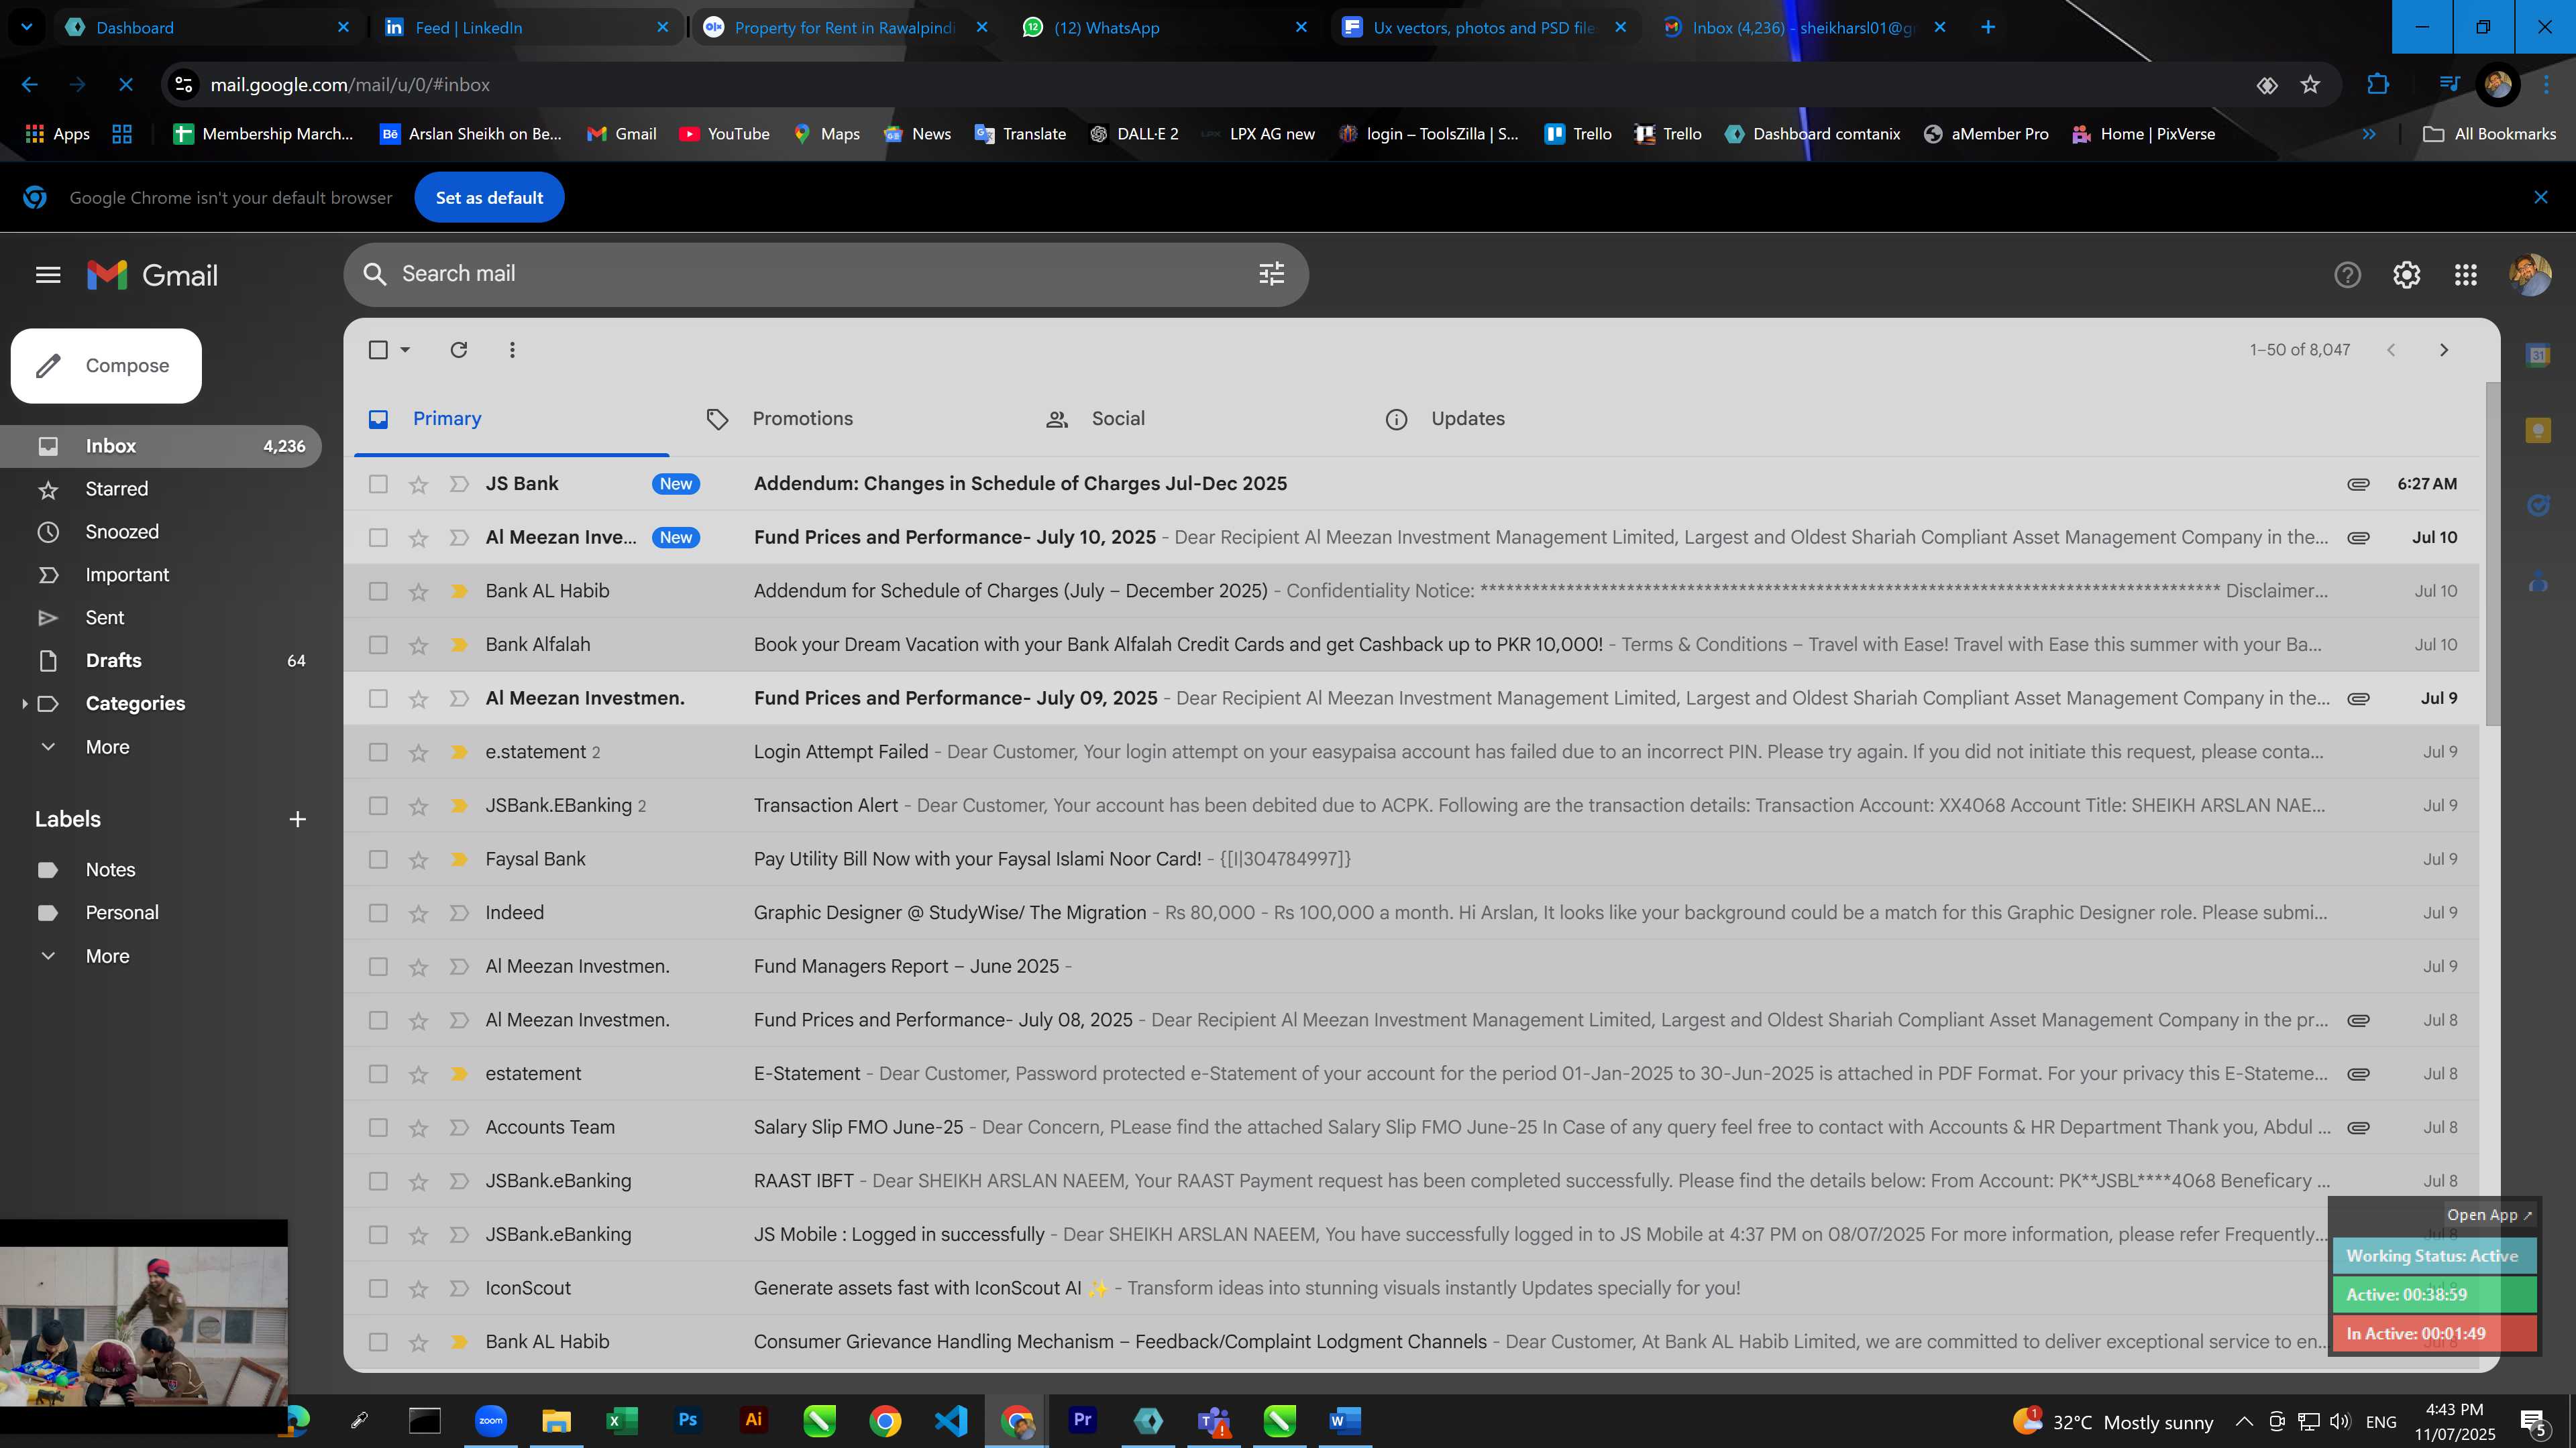Click Set as default browser button

489,198
